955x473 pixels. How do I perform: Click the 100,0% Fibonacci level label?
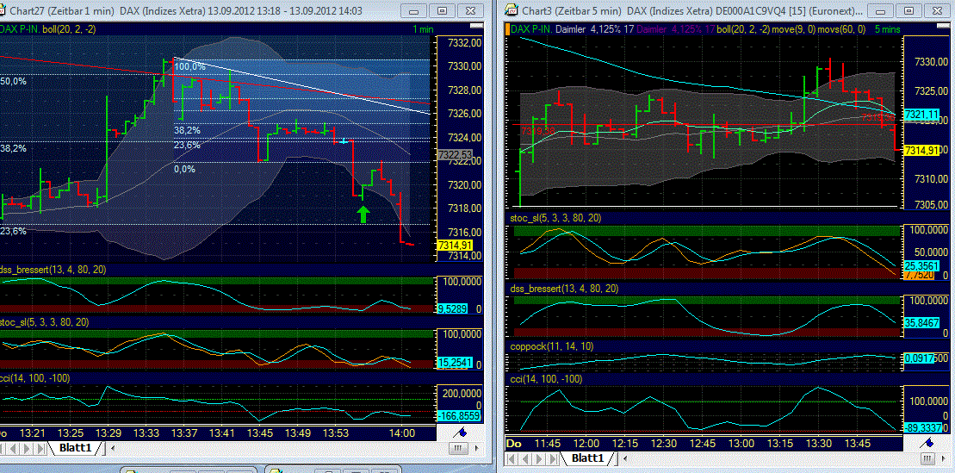[x=190, y=65]
